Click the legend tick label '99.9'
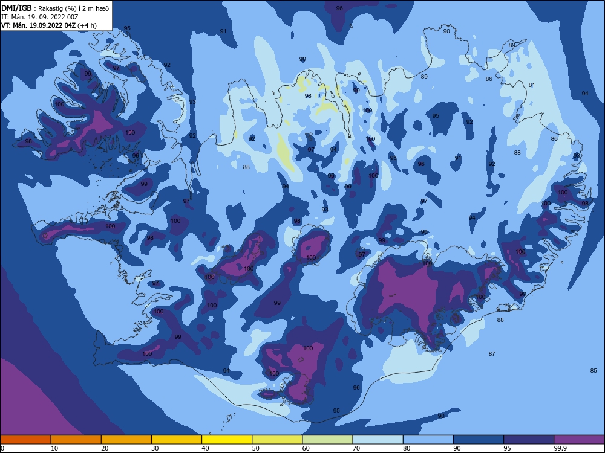Screen dimensions: 605x453 click(560, 448)
